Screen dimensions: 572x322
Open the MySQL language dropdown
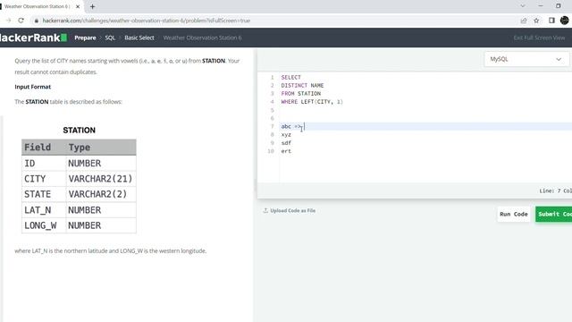(x=526, y=59)
